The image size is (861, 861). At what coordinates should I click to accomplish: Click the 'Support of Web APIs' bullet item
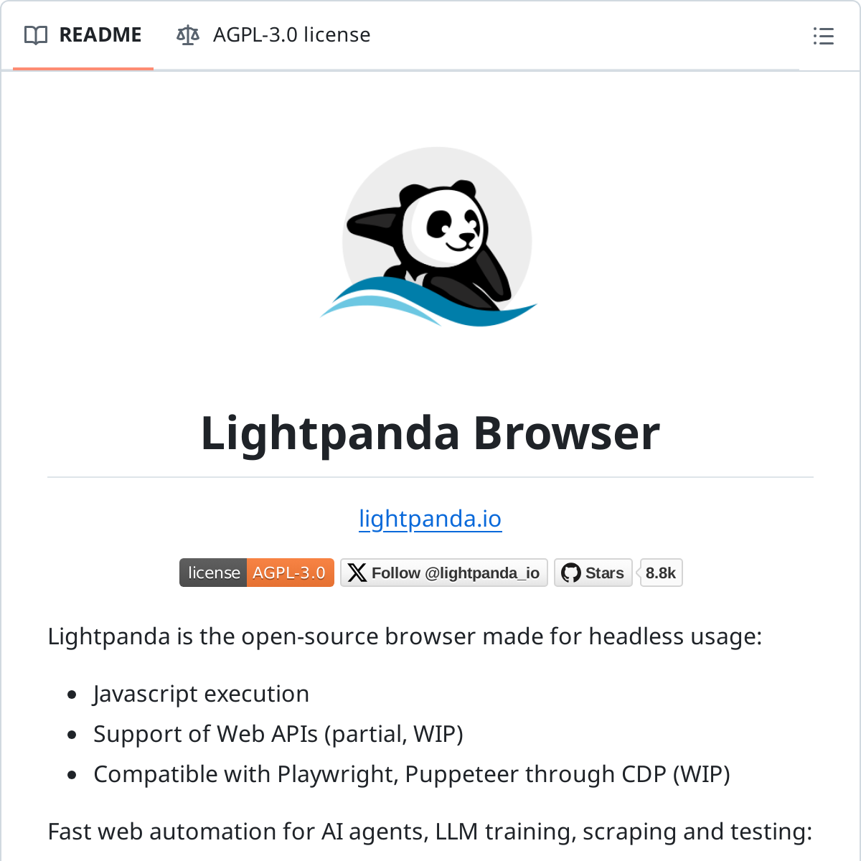pyautogui.click(x=278, y=734)
